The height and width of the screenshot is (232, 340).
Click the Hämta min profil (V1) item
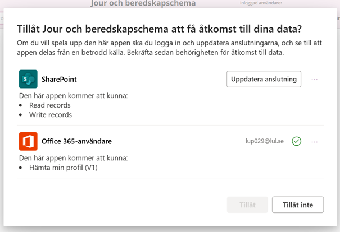(x=64, y=168)
